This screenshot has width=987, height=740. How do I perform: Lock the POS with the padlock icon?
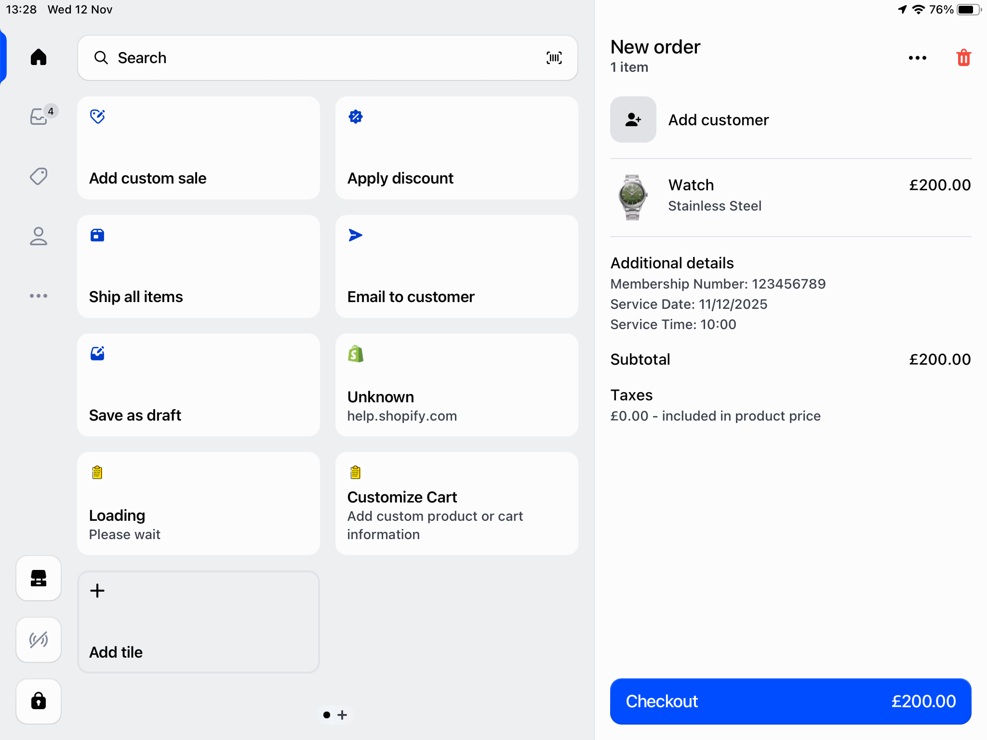coord(39,701)
